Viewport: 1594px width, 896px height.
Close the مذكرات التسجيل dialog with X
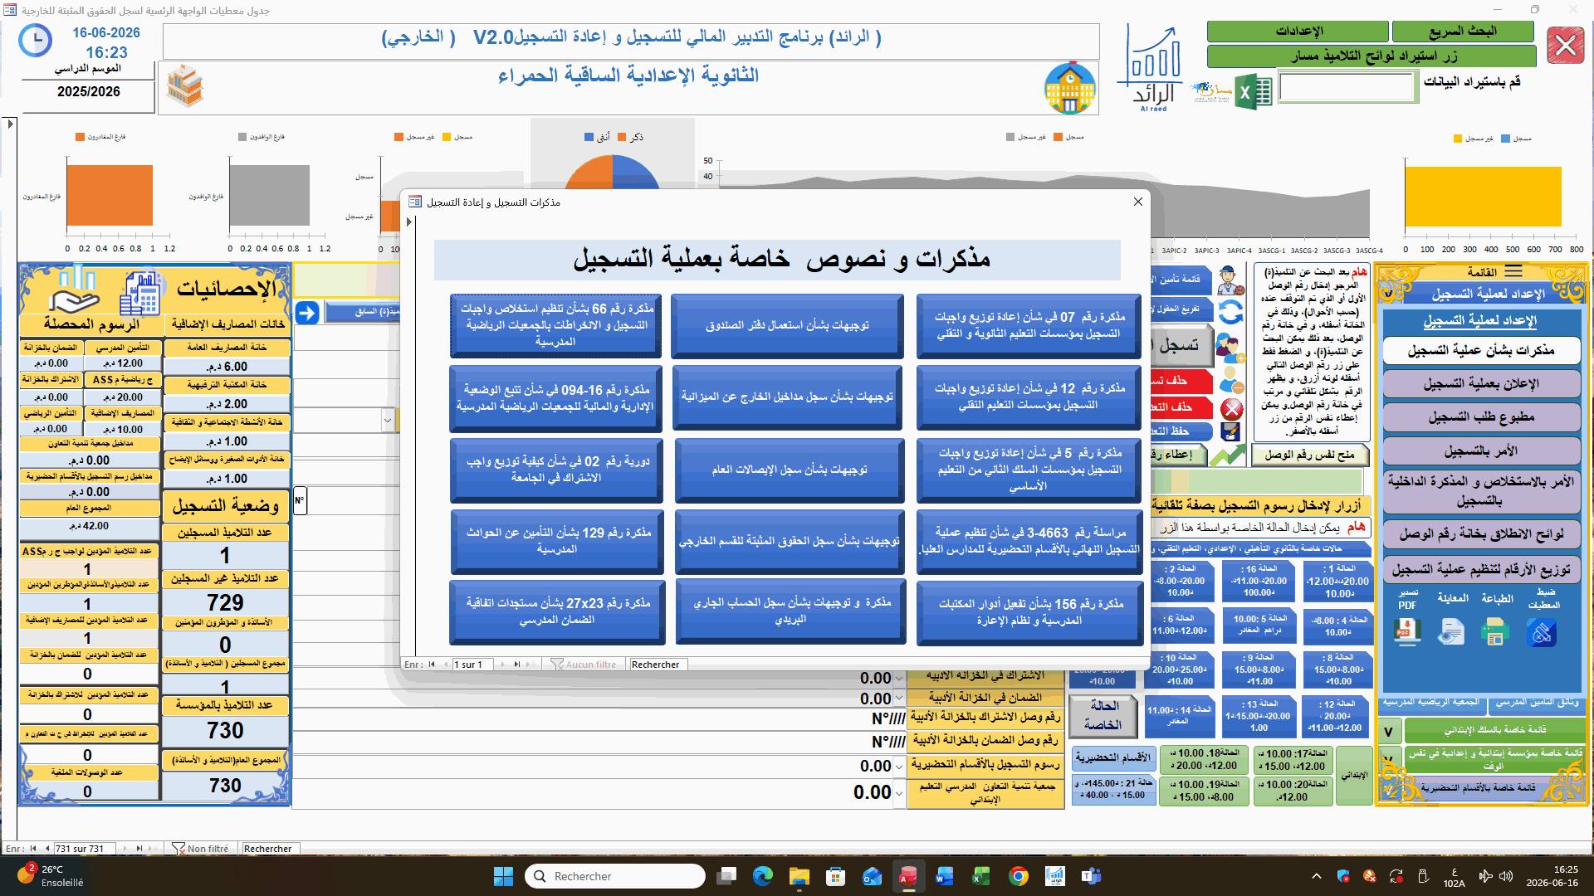[x=1138, y=202]
